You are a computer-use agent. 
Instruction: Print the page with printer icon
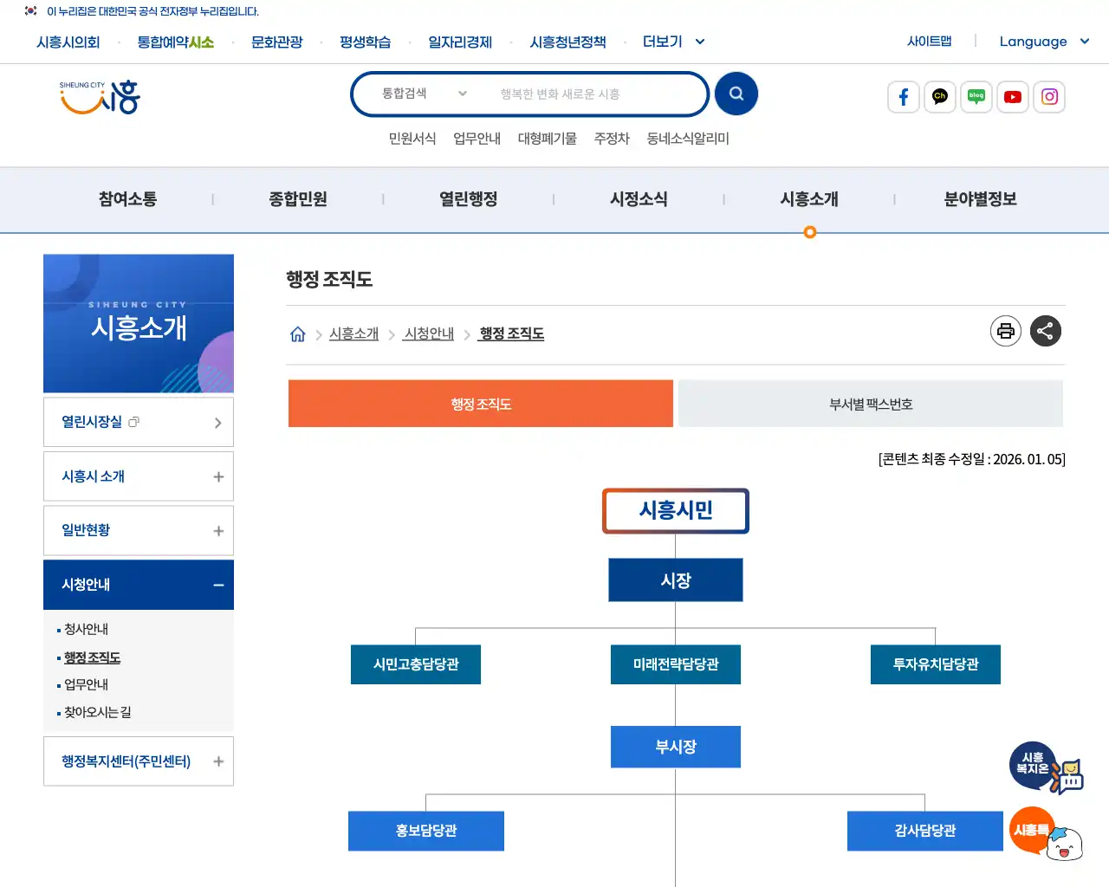point(1006,331)
